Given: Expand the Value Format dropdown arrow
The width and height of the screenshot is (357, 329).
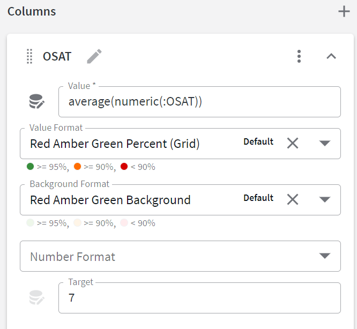Looking at the screenshot, I should pos(325,144).
